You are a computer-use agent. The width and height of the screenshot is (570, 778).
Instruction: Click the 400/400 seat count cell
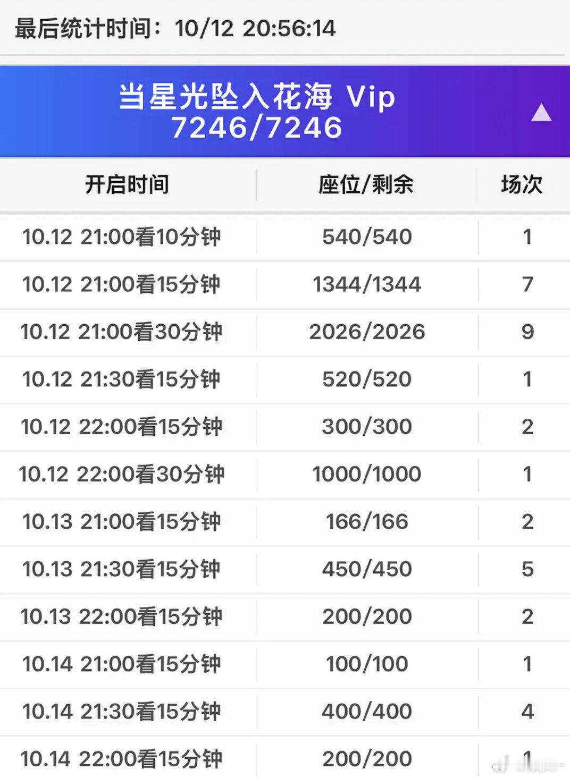(367, 712)
